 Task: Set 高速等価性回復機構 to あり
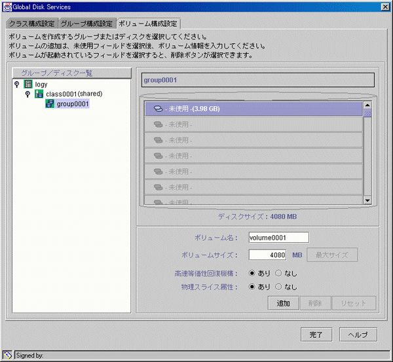[x=252, y=273]
